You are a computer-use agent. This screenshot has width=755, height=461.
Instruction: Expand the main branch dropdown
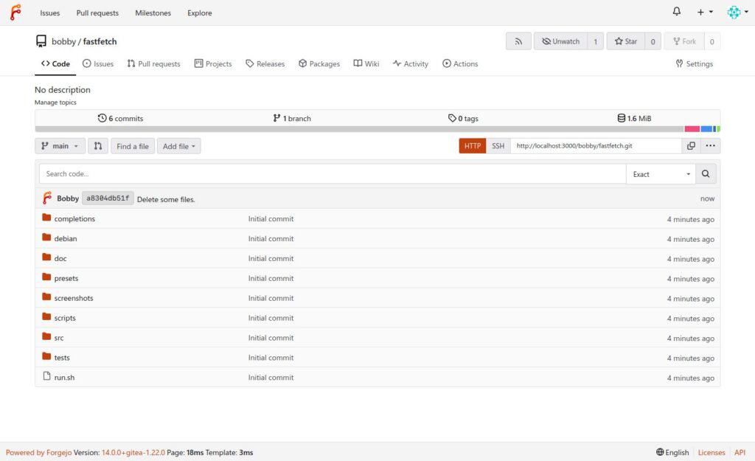(x=60, y=146)
